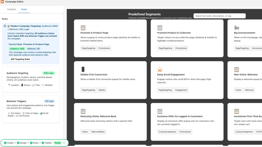Click the Weather icon
Image resolution: width=262 pixels, height=147 pixels.
tap(43, 85)
